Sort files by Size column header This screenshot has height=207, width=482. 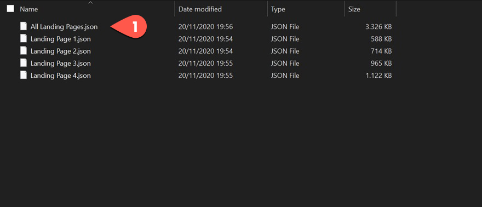pyautogui.click(x=354, y=9)
